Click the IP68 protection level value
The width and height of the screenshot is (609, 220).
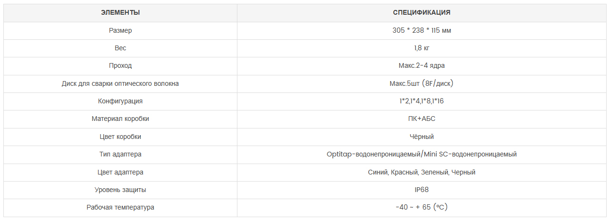point(422,190)
